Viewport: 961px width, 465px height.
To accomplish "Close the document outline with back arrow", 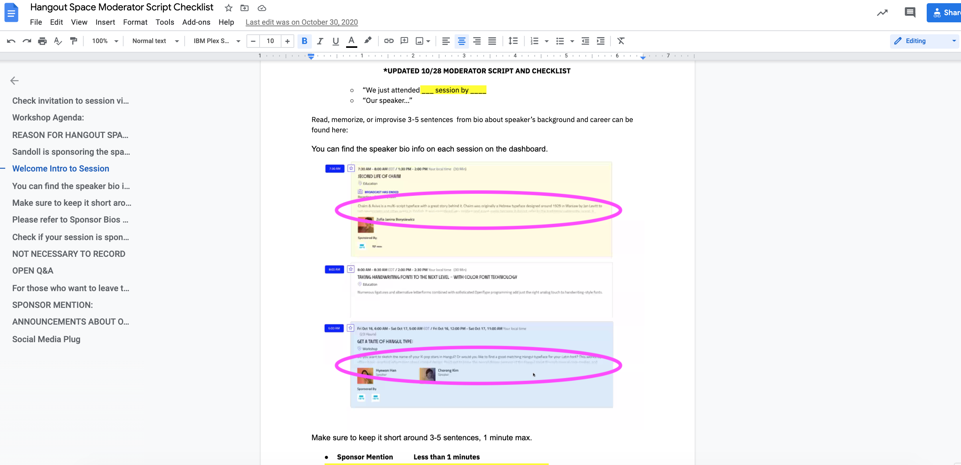I will coord(14,81).
